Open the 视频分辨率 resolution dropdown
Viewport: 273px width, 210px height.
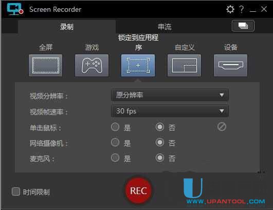click(170, 95)
